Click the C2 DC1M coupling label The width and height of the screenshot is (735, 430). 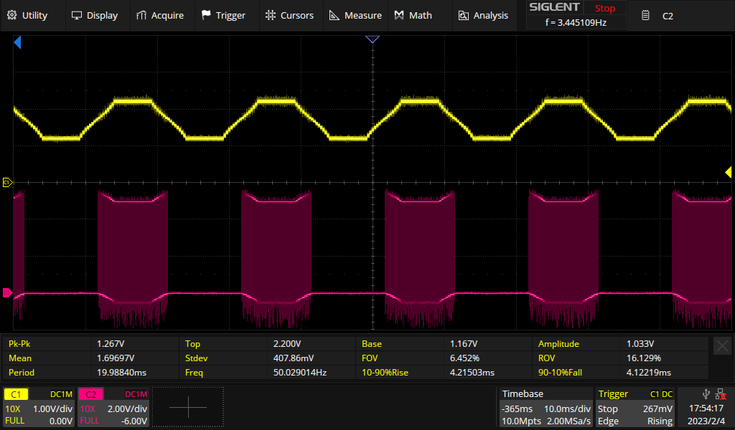click(x=136, y=394)
